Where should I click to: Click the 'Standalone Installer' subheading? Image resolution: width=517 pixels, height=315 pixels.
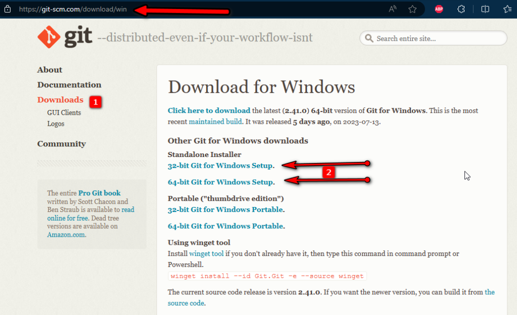(x=204, y=154)
